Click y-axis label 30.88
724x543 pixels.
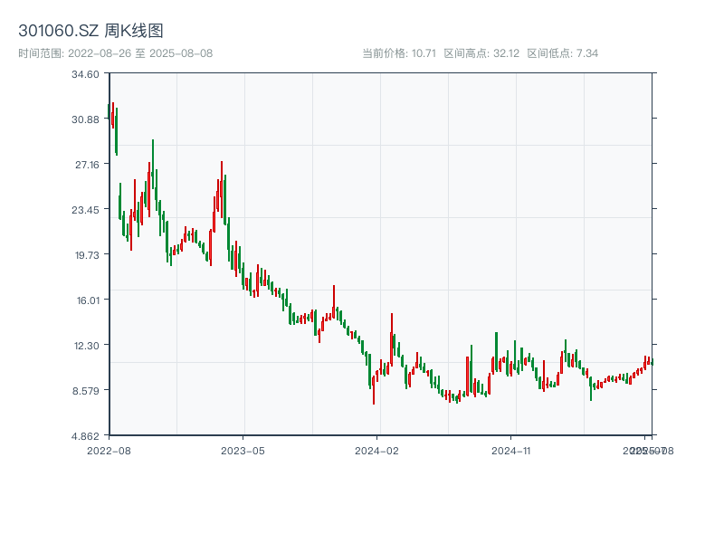(x=85, y=119)
